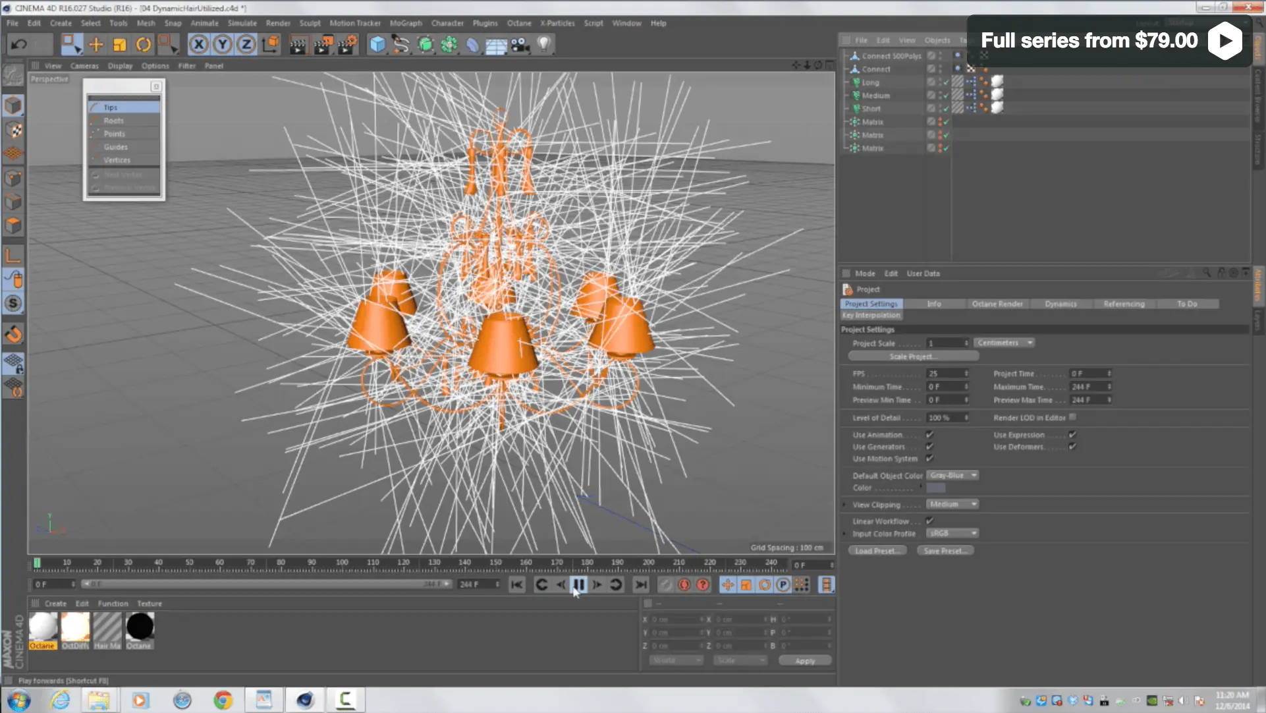Pause the animation playback
1266x713 pixels.
(x=579, y=585)
